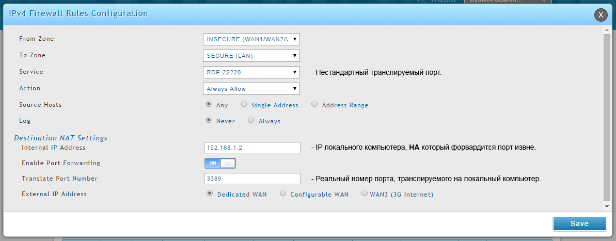Set Log to Never
Viewport: 616px width, 241px height.
209,120
